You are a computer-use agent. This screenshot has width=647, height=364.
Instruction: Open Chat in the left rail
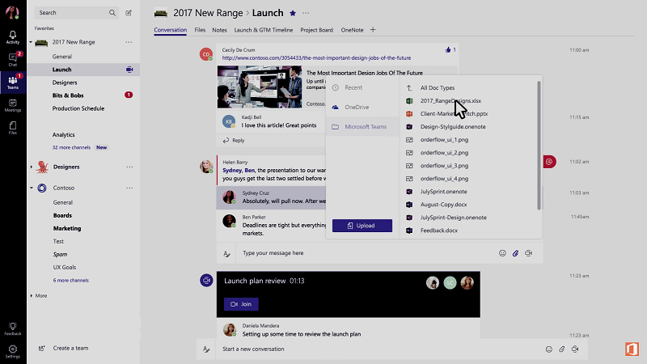pos(13,58)
